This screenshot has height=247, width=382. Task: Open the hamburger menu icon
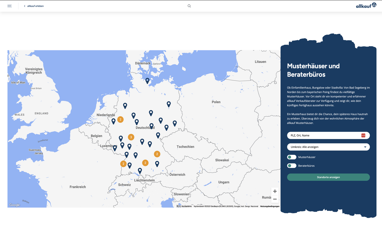[x=10, y=6]
